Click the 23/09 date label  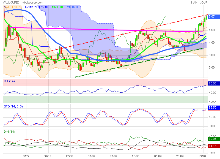(180, 156)
